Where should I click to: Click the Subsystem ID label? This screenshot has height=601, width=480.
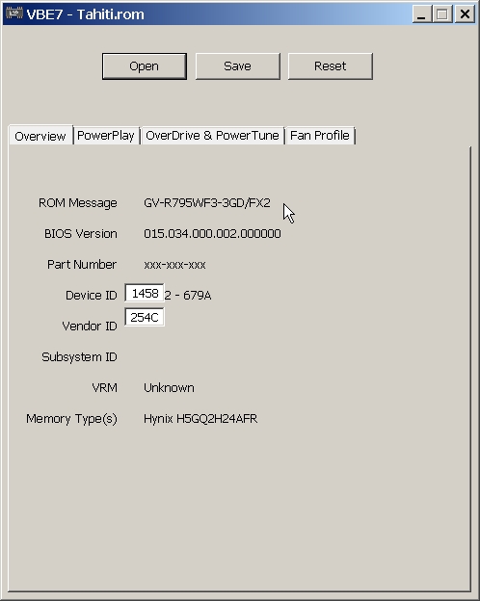(79, 357)
